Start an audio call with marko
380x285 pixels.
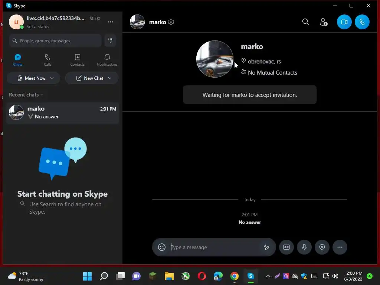[362, 22]
